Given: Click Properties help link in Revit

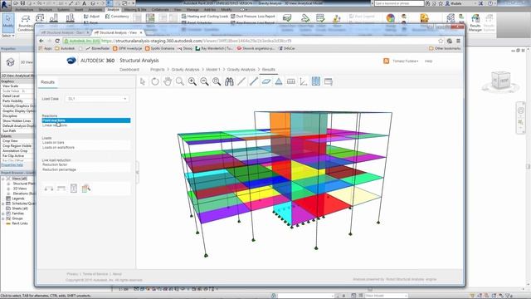Looking at the screenshot, I should click(x=12, y=165).
